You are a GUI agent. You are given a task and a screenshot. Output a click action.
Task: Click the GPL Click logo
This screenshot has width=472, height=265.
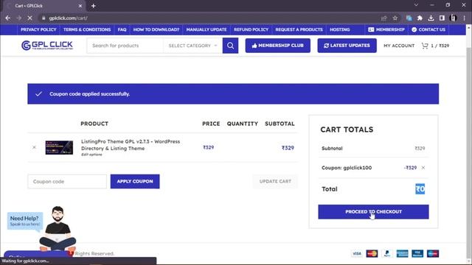click(47, 46)
